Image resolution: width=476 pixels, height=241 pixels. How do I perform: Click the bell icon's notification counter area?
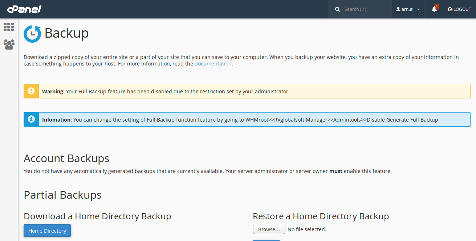coord(436,6)
